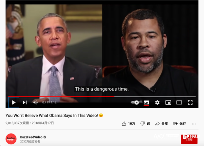Save video to a playlist
This screenshot has height=146, width=204.
click(179, 123)
